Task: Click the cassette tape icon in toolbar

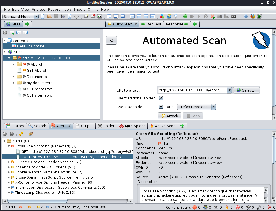Action: [233, 16]
